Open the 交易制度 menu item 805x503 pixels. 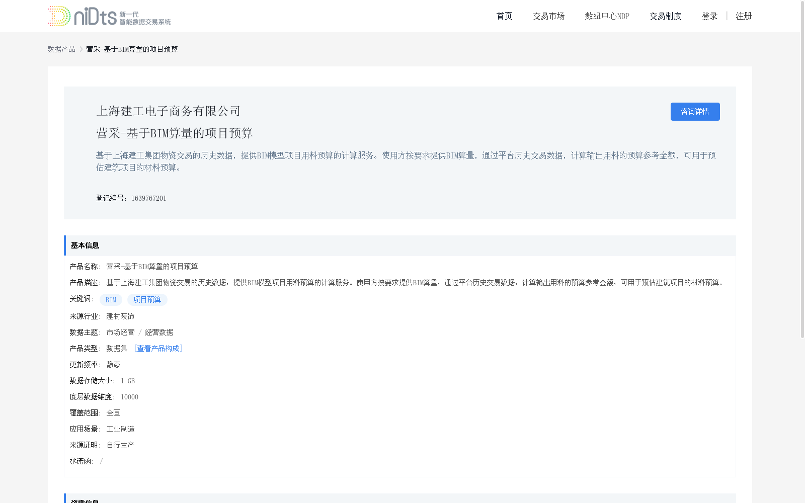point(665,16)
